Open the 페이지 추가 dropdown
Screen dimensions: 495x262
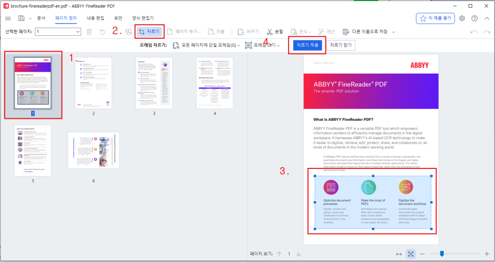coord(184,32)
